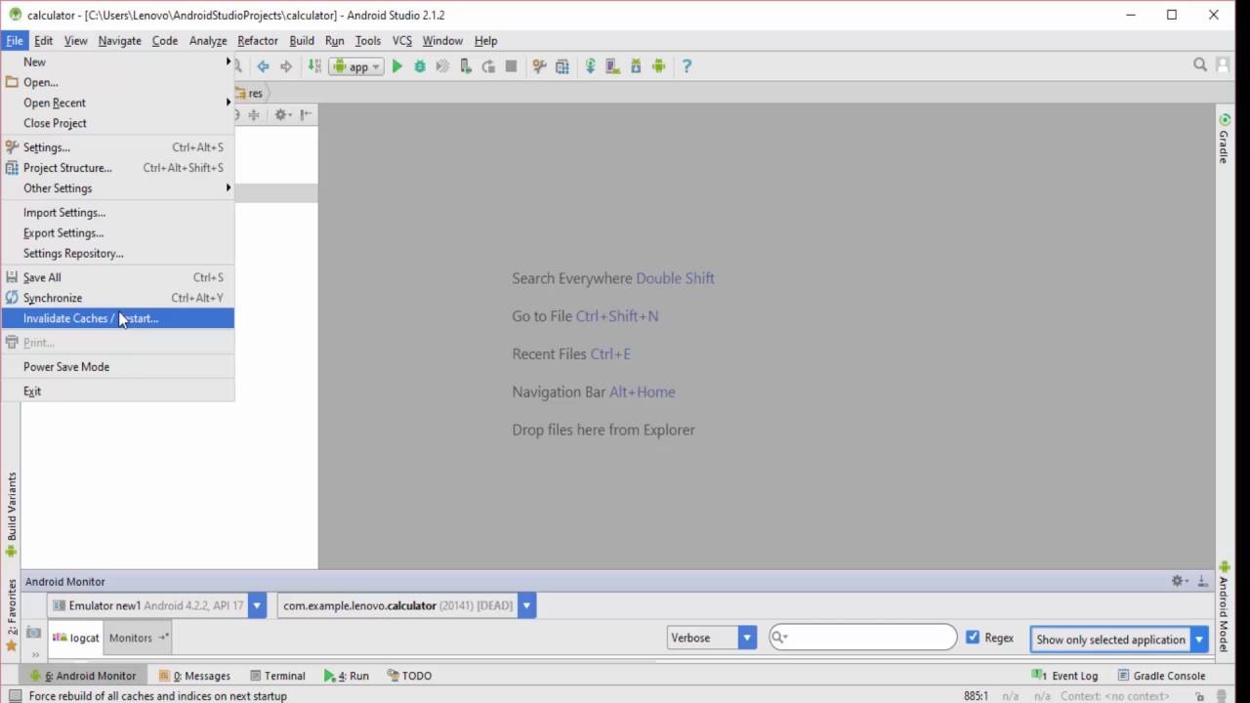
Task: Toggle the Regex checkbox
Action: pyautogui.click(x=973, y=638)
